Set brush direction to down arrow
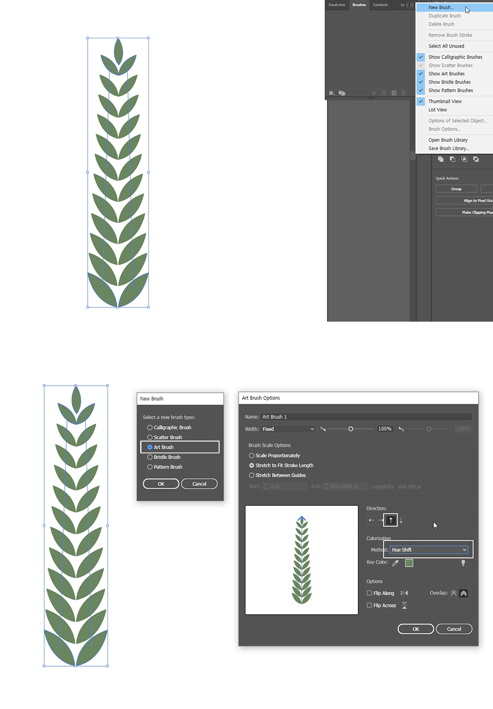 pyautogui.click(x=401, y=521)
